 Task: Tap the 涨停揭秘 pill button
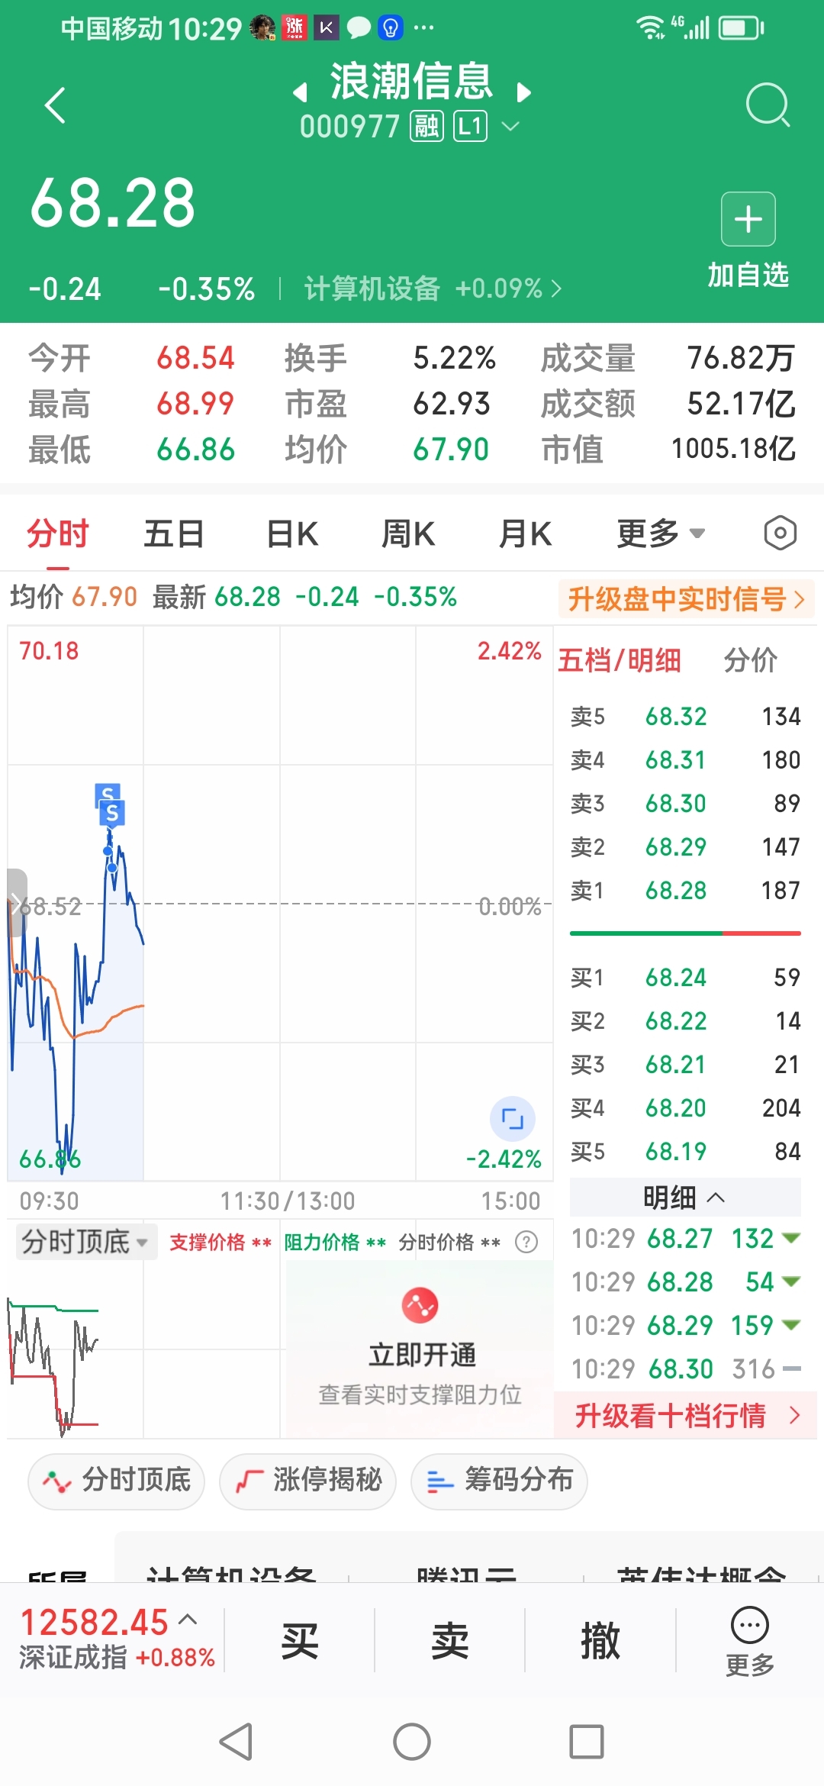pyautogui.click(x=308, y=1481)
